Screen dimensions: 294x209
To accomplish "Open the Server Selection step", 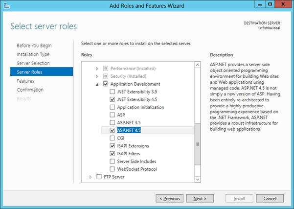I will 33,63.
